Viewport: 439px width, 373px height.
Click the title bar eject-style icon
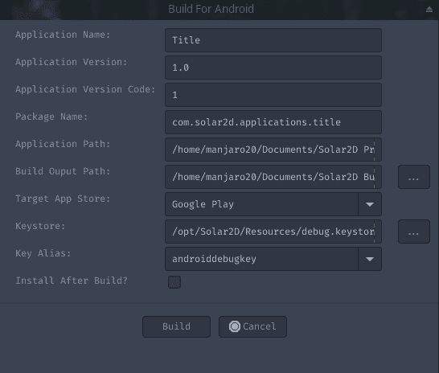coord(429,10)
